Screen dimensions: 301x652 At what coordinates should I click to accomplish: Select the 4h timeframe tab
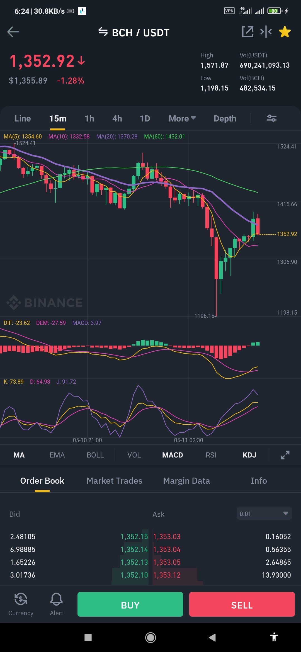(x=117, y=118)
